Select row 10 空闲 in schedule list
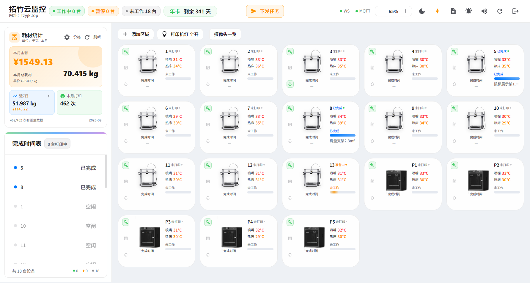Screen dimensions: 530x283 (x=55, y=226)
